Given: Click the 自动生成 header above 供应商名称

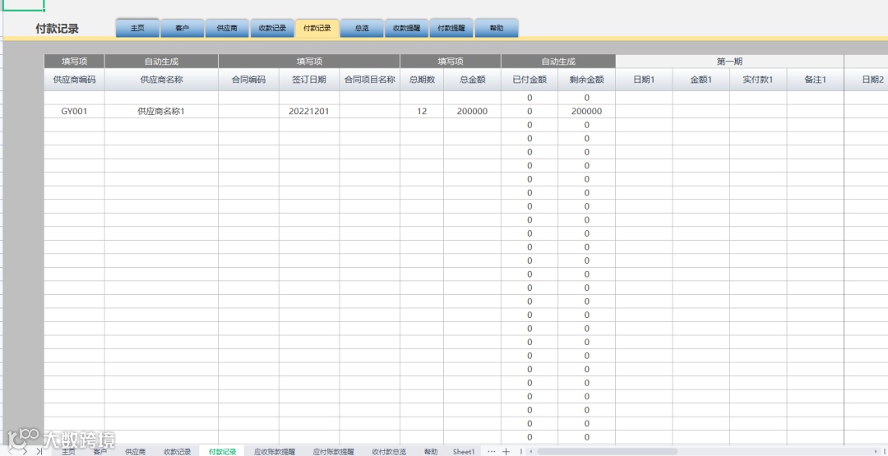Looking at the screenshot, I should pos(161,61).
